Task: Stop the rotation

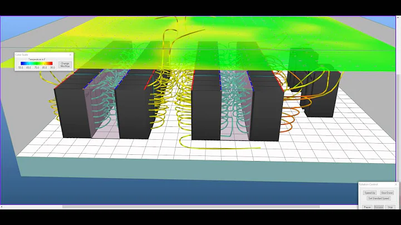Action: click(x=390, y=207)
